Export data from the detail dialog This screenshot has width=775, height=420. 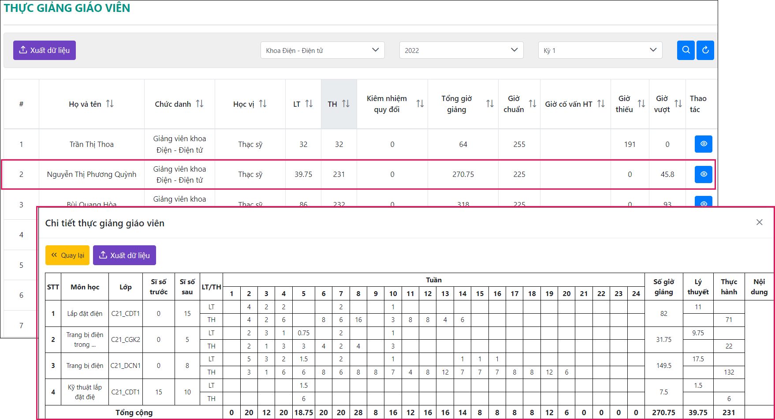coord(124,255)
